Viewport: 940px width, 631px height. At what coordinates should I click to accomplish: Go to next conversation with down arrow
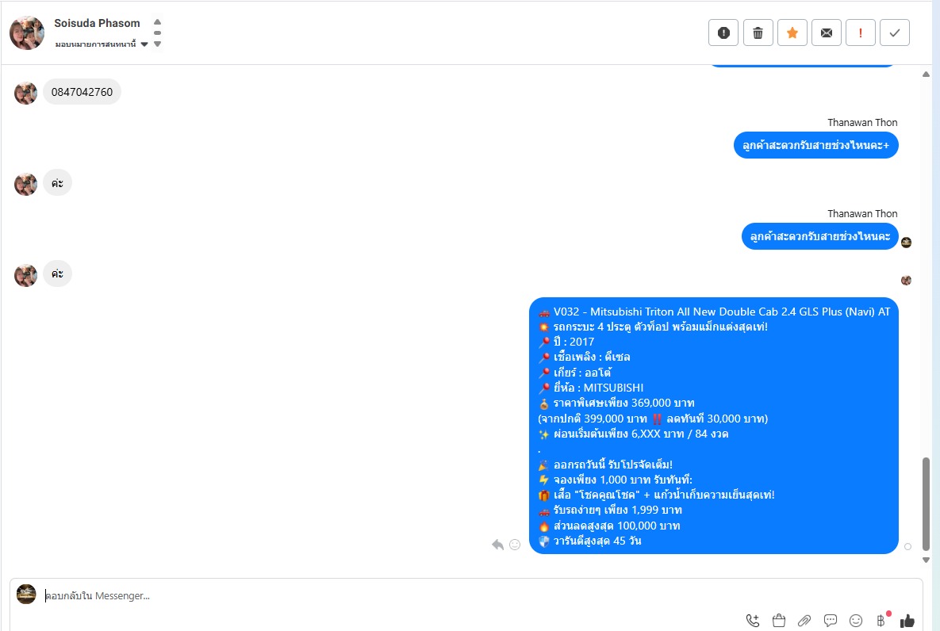(x=158, y=44)
